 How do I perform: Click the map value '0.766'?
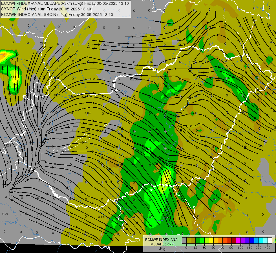point(134,79)
